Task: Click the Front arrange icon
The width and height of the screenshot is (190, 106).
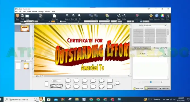Action: click(91, 16)
